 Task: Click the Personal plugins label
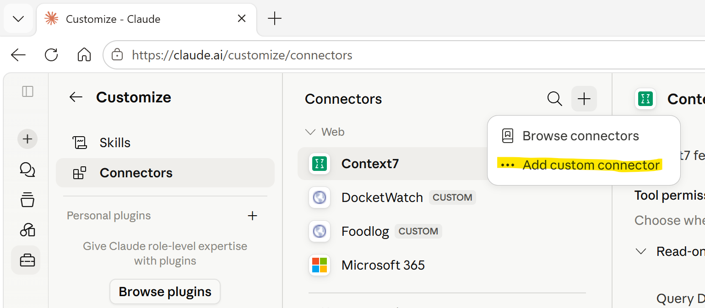(109, 216)
